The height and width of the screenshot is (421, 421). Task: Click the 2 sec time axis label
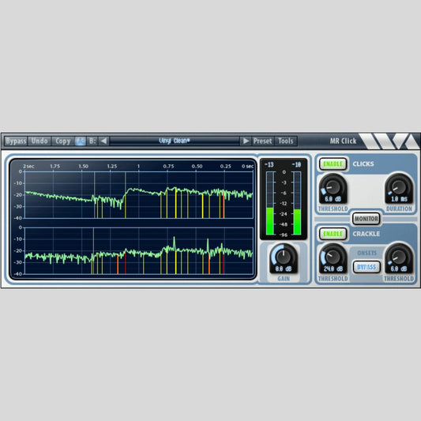tap(28, 166)
